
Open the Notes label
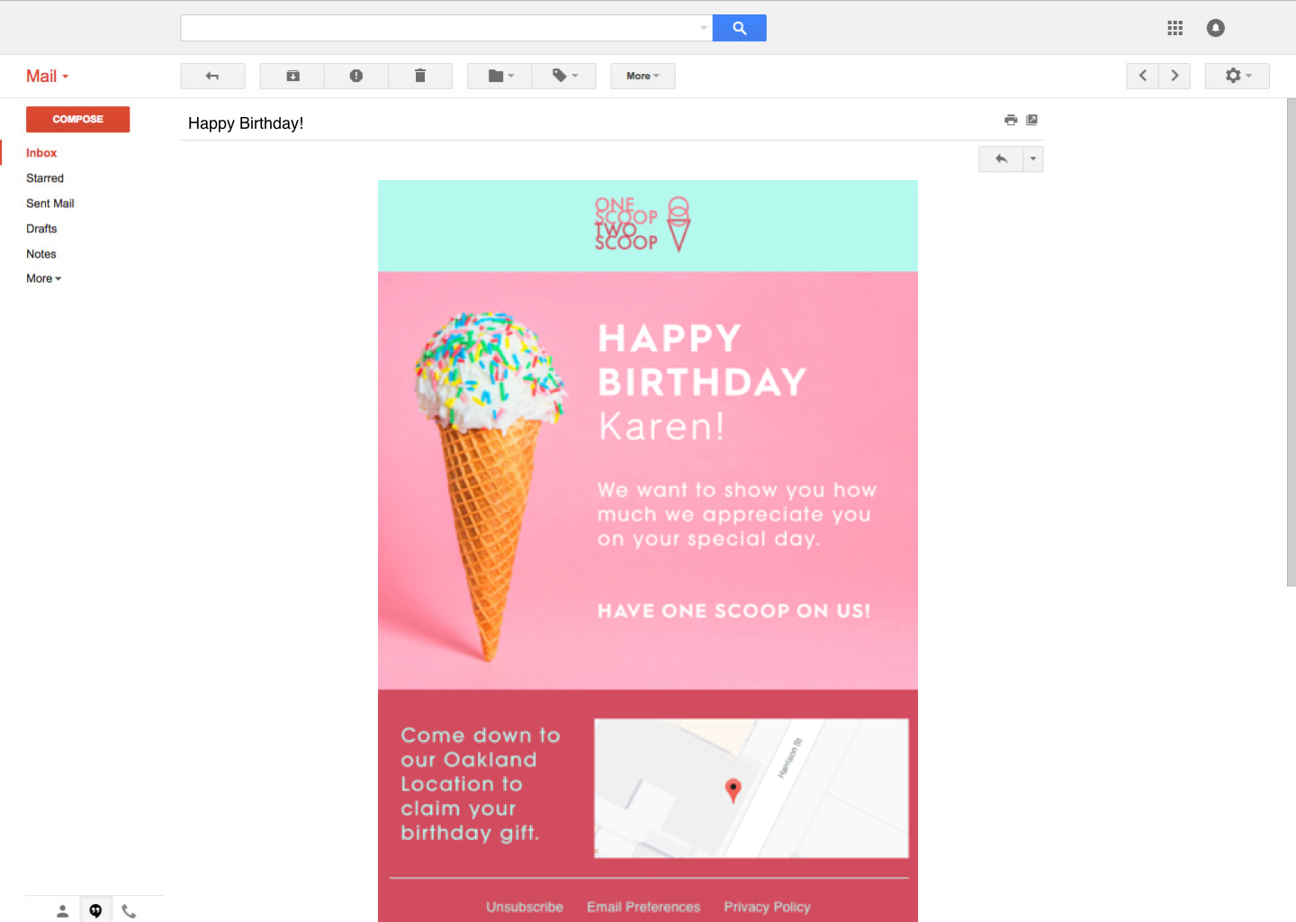click(x=41, y=254)
